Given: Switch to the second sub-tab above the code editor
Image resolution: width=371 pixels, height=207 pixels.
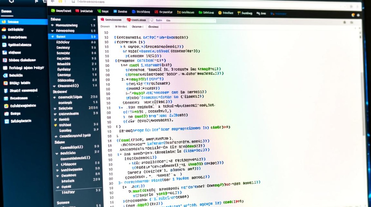Looking at the screenshot, I should [x=121, y=26].
